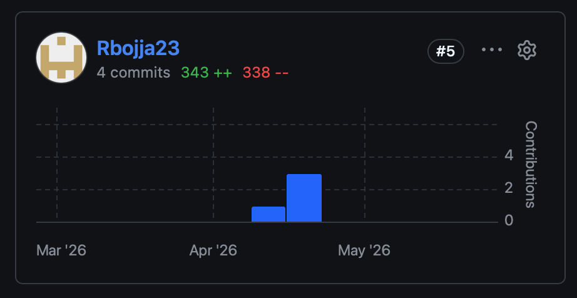Click the #5 rank badge

pyautogui.click(x=446, y=51)
